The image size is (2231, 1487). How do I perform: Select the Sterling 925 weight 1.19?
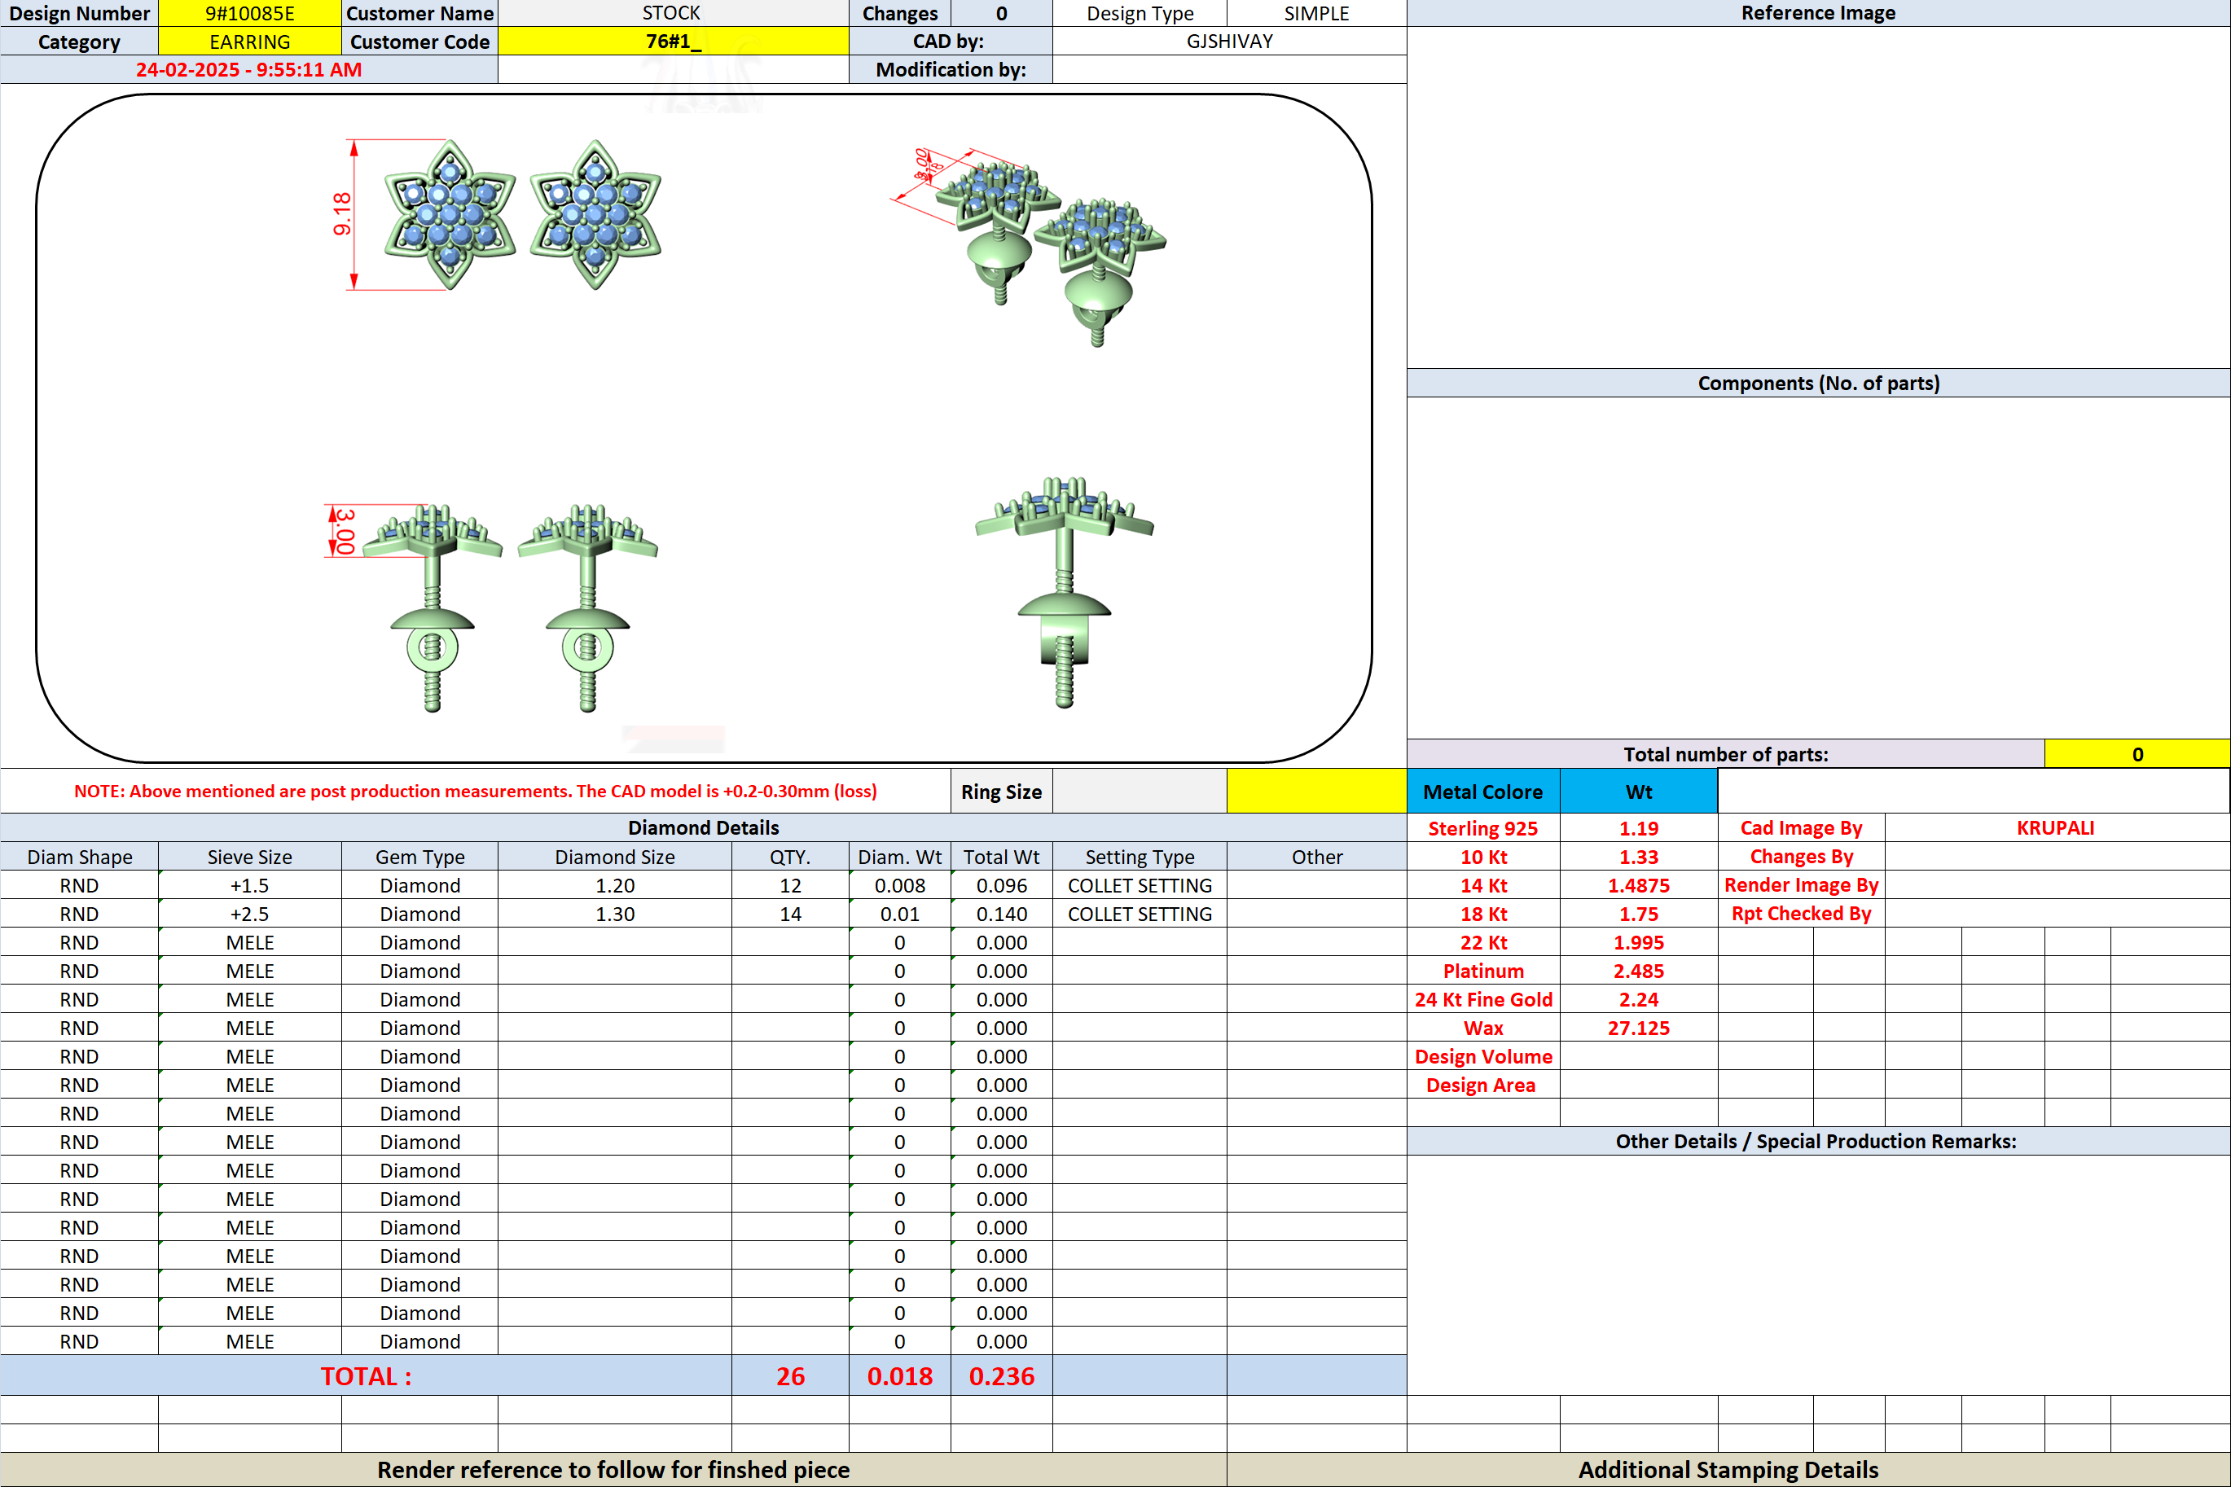1638,828
